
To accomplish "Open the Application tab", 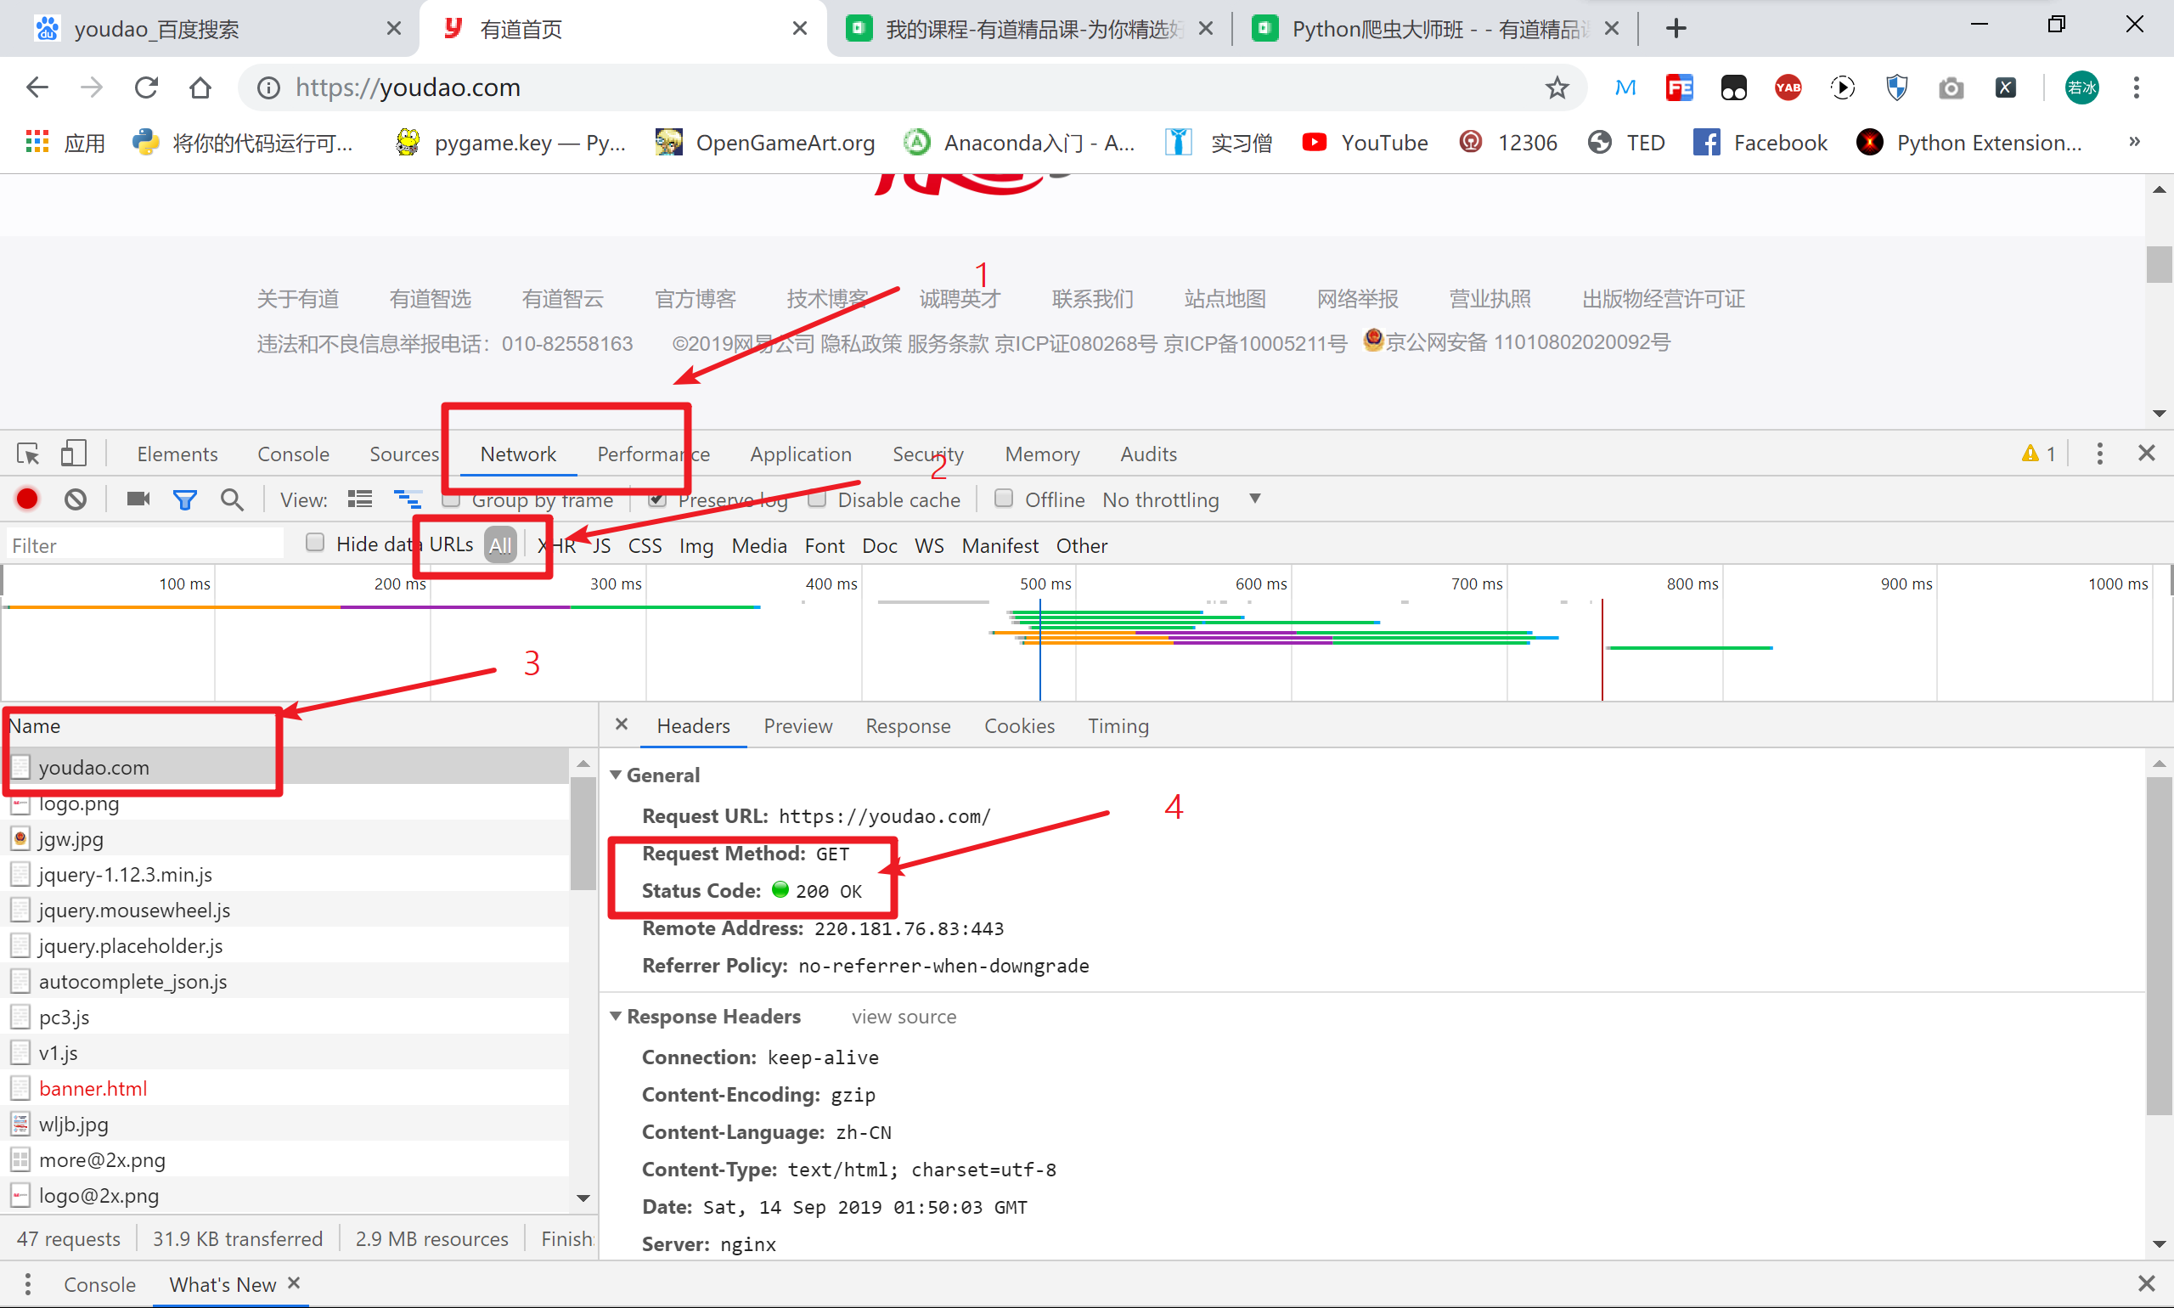I will 801,454.
